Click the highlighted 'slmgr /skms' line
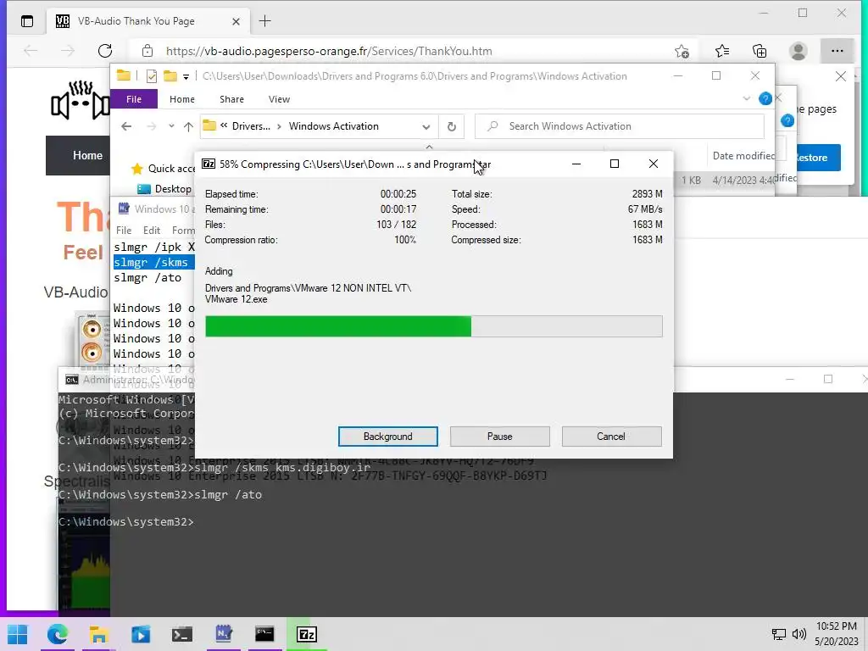This screenshot has height=651, width=868. [153, 263]
